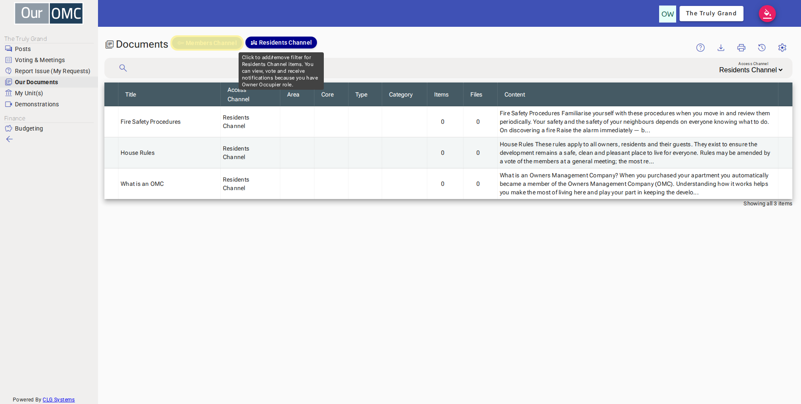
Task: Click The Truly Grand button
Action: pos(711,14)
